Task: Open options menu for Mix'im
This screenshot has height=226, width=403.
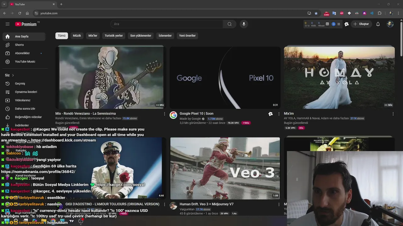Action: (393, 114)
